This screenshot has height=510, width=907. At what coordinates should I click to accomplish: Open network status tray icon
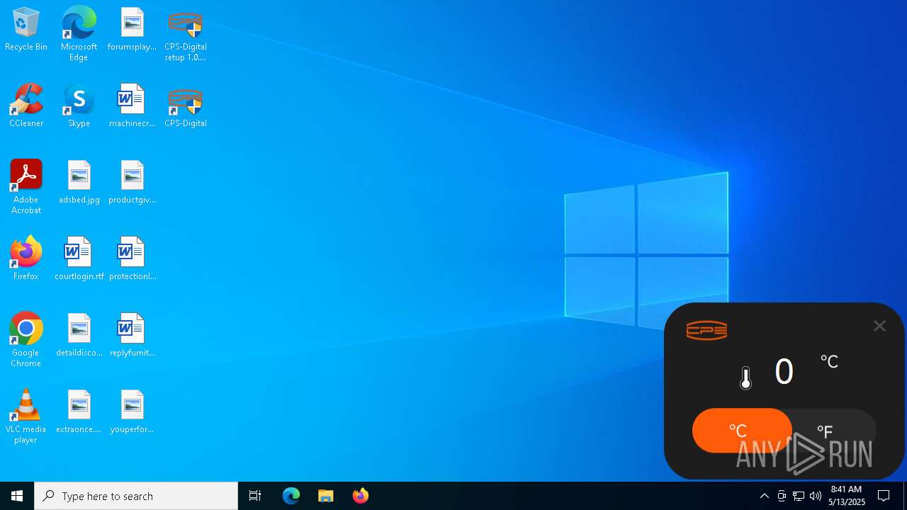799,496
